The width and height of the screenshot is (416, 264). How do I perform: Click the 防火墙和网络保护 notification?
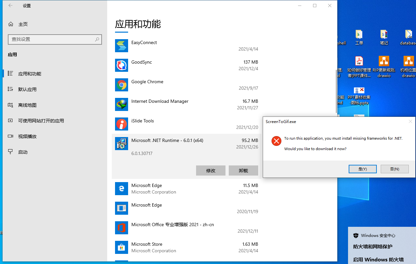click(x=373, y=247)
